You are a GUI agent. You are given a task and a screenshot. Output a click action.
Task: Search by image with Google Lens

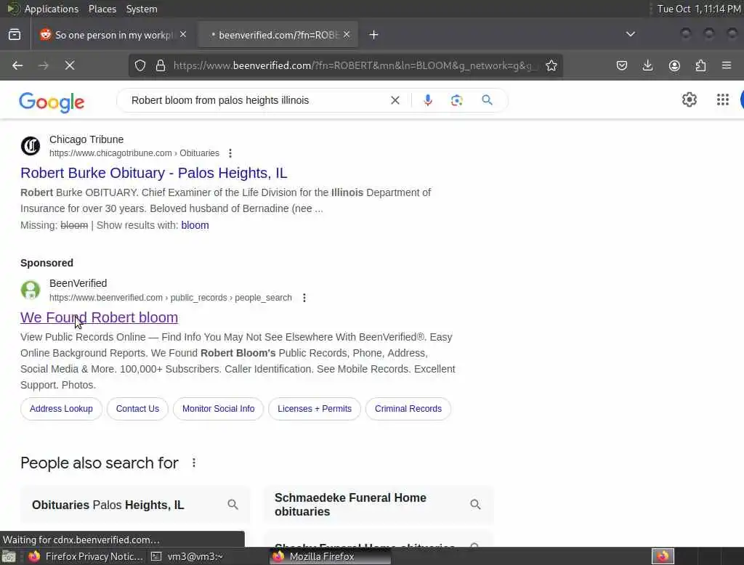point(456,100)
